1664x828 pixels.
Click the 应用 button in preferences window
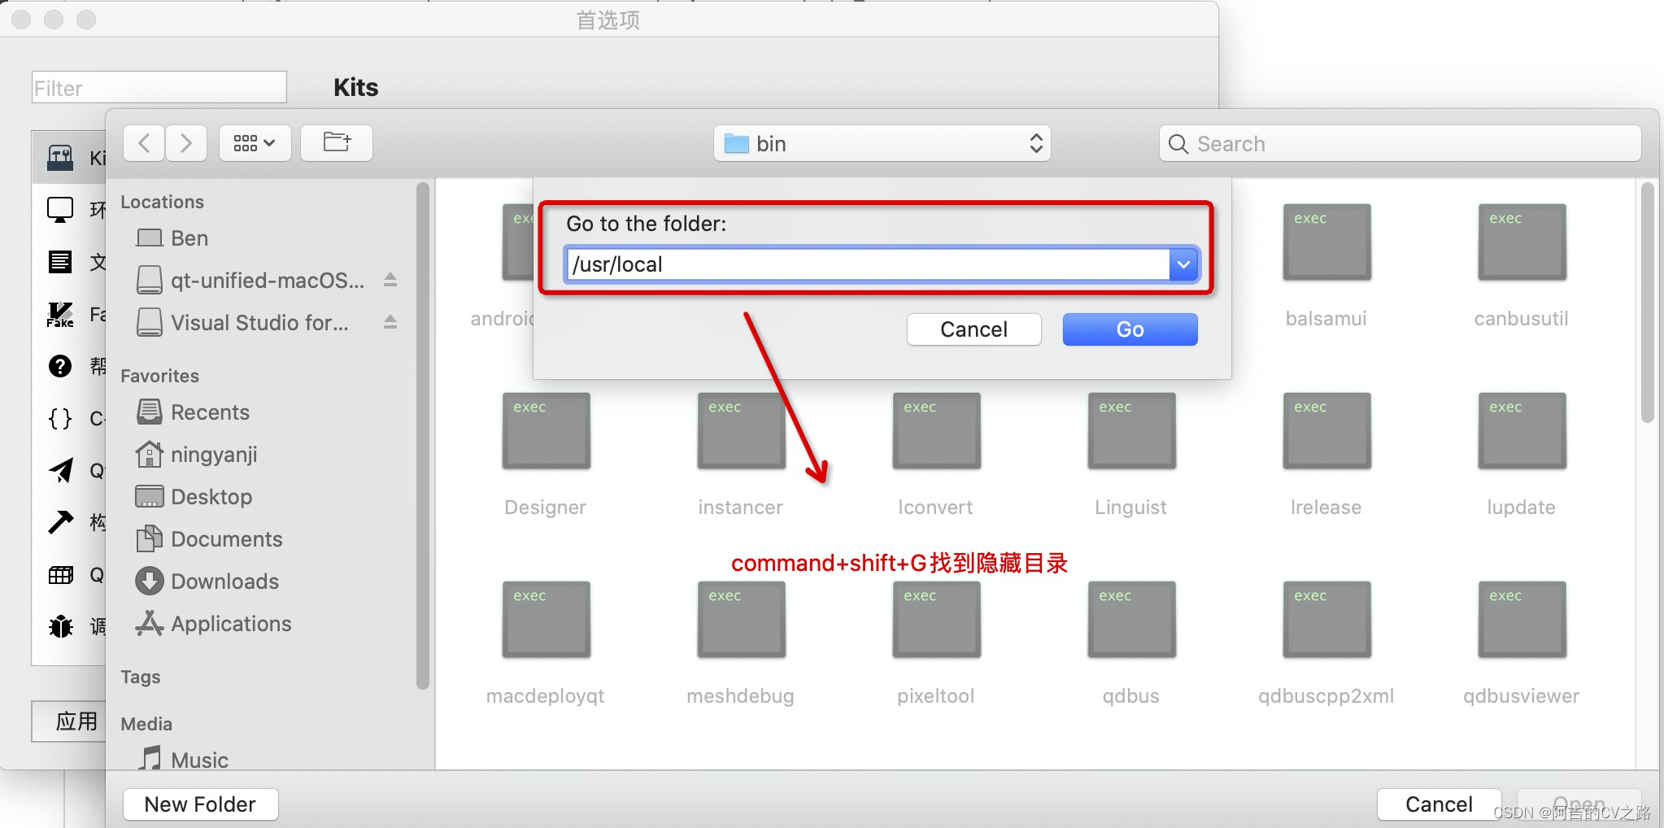[x=70, y=721]
